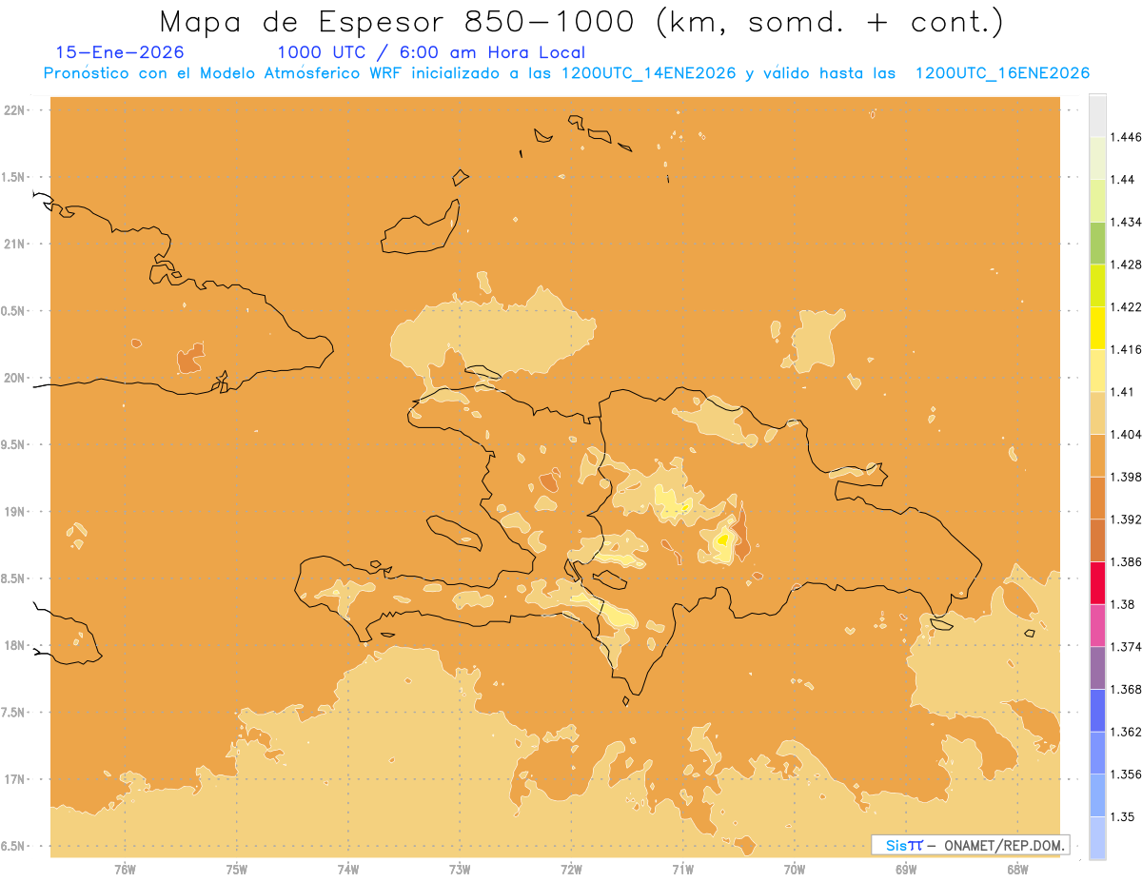Click the longitude label '68W'
Viewport: 1142px width, 882px height.
click(x=1017, y=870)
